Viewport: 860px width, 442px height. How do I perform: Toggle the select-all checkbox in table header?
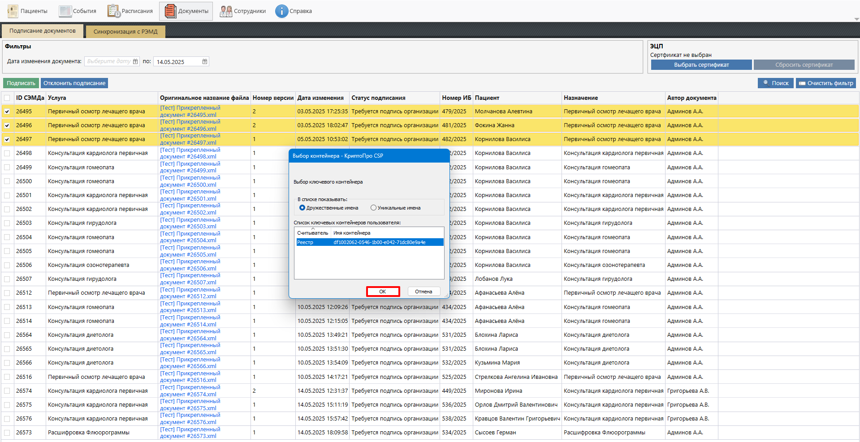[7, 98]
